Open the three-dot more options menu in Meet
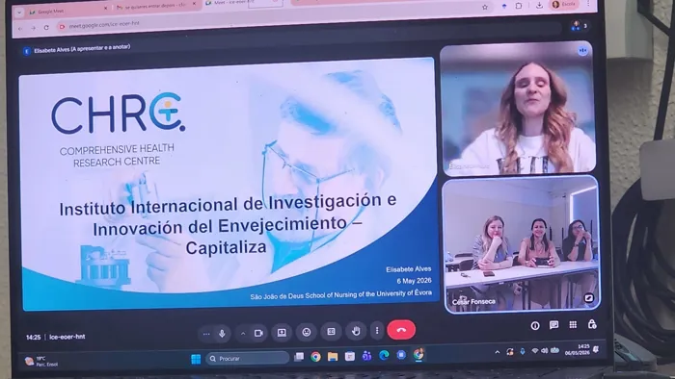Screen dimensions: 675x379 pos(377,331)
